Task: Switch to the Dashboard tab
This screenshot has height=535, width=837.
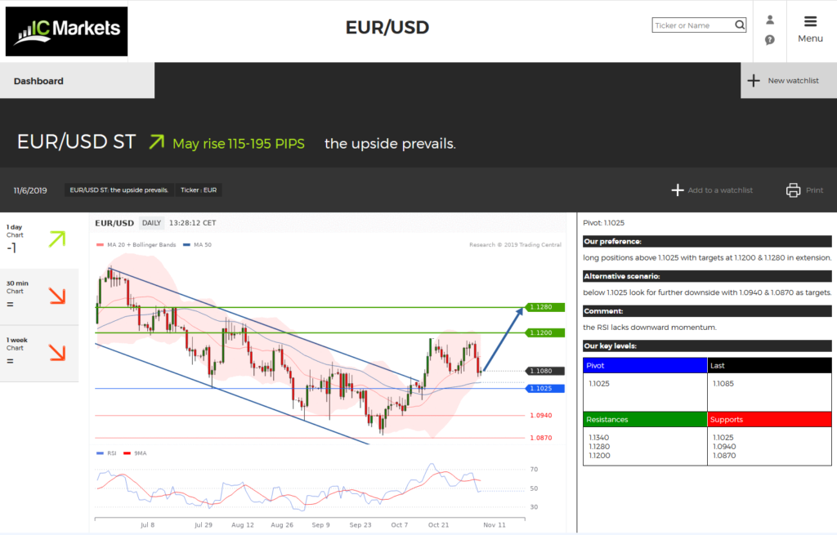Action: 77,81
